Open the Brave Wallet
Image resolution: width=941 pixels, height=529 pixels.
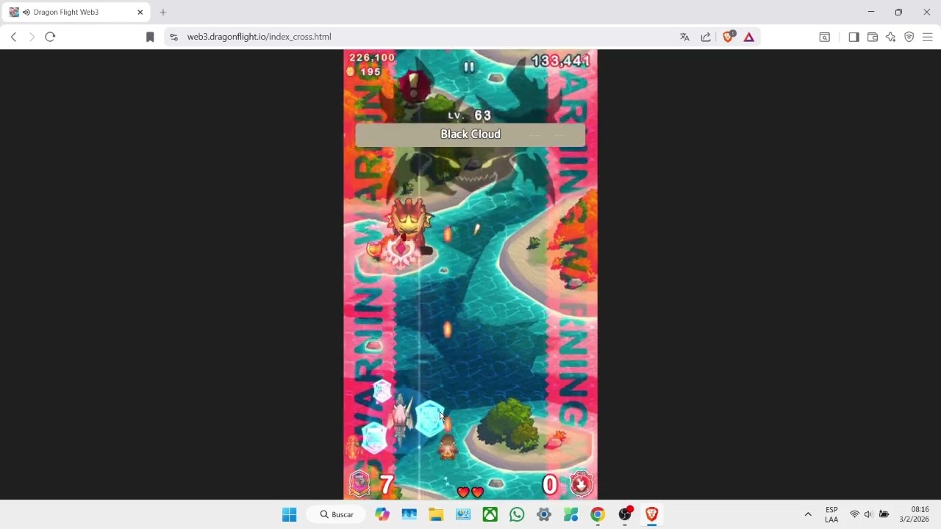[873, 37]
